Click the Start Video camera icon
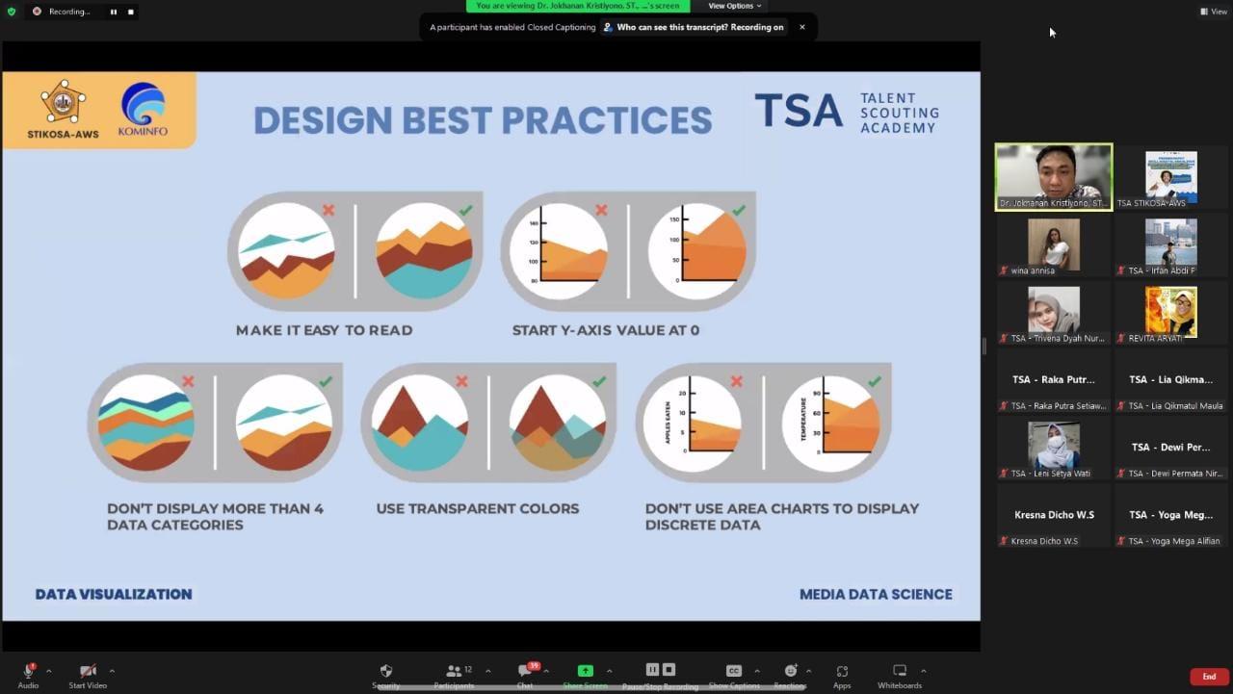Viewport: 1233px width, 694px height. point(88,671)
